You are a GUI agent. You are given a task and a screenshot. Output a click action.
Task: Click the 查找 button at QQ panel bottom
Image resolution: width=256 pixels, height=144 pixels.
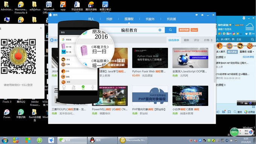point(238,112)
